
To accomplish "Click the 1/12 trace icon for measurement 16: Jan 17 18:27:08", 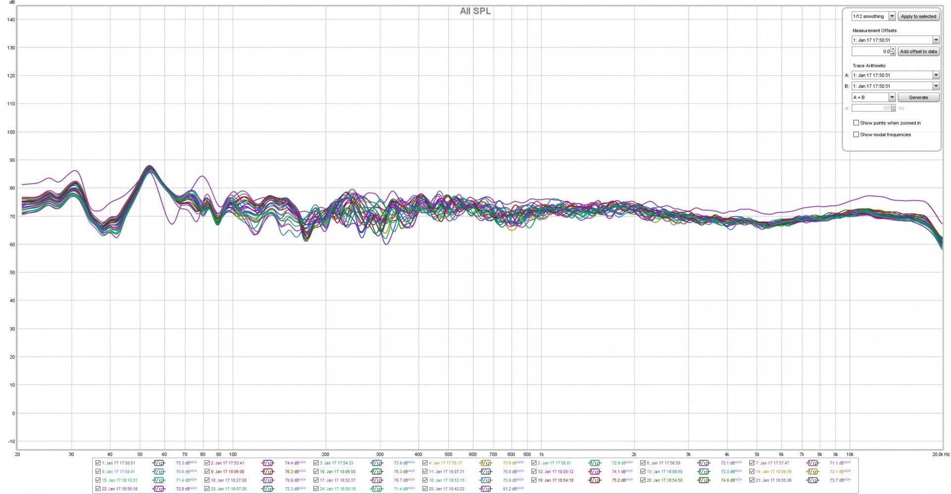I will click(x=267, y=480).
